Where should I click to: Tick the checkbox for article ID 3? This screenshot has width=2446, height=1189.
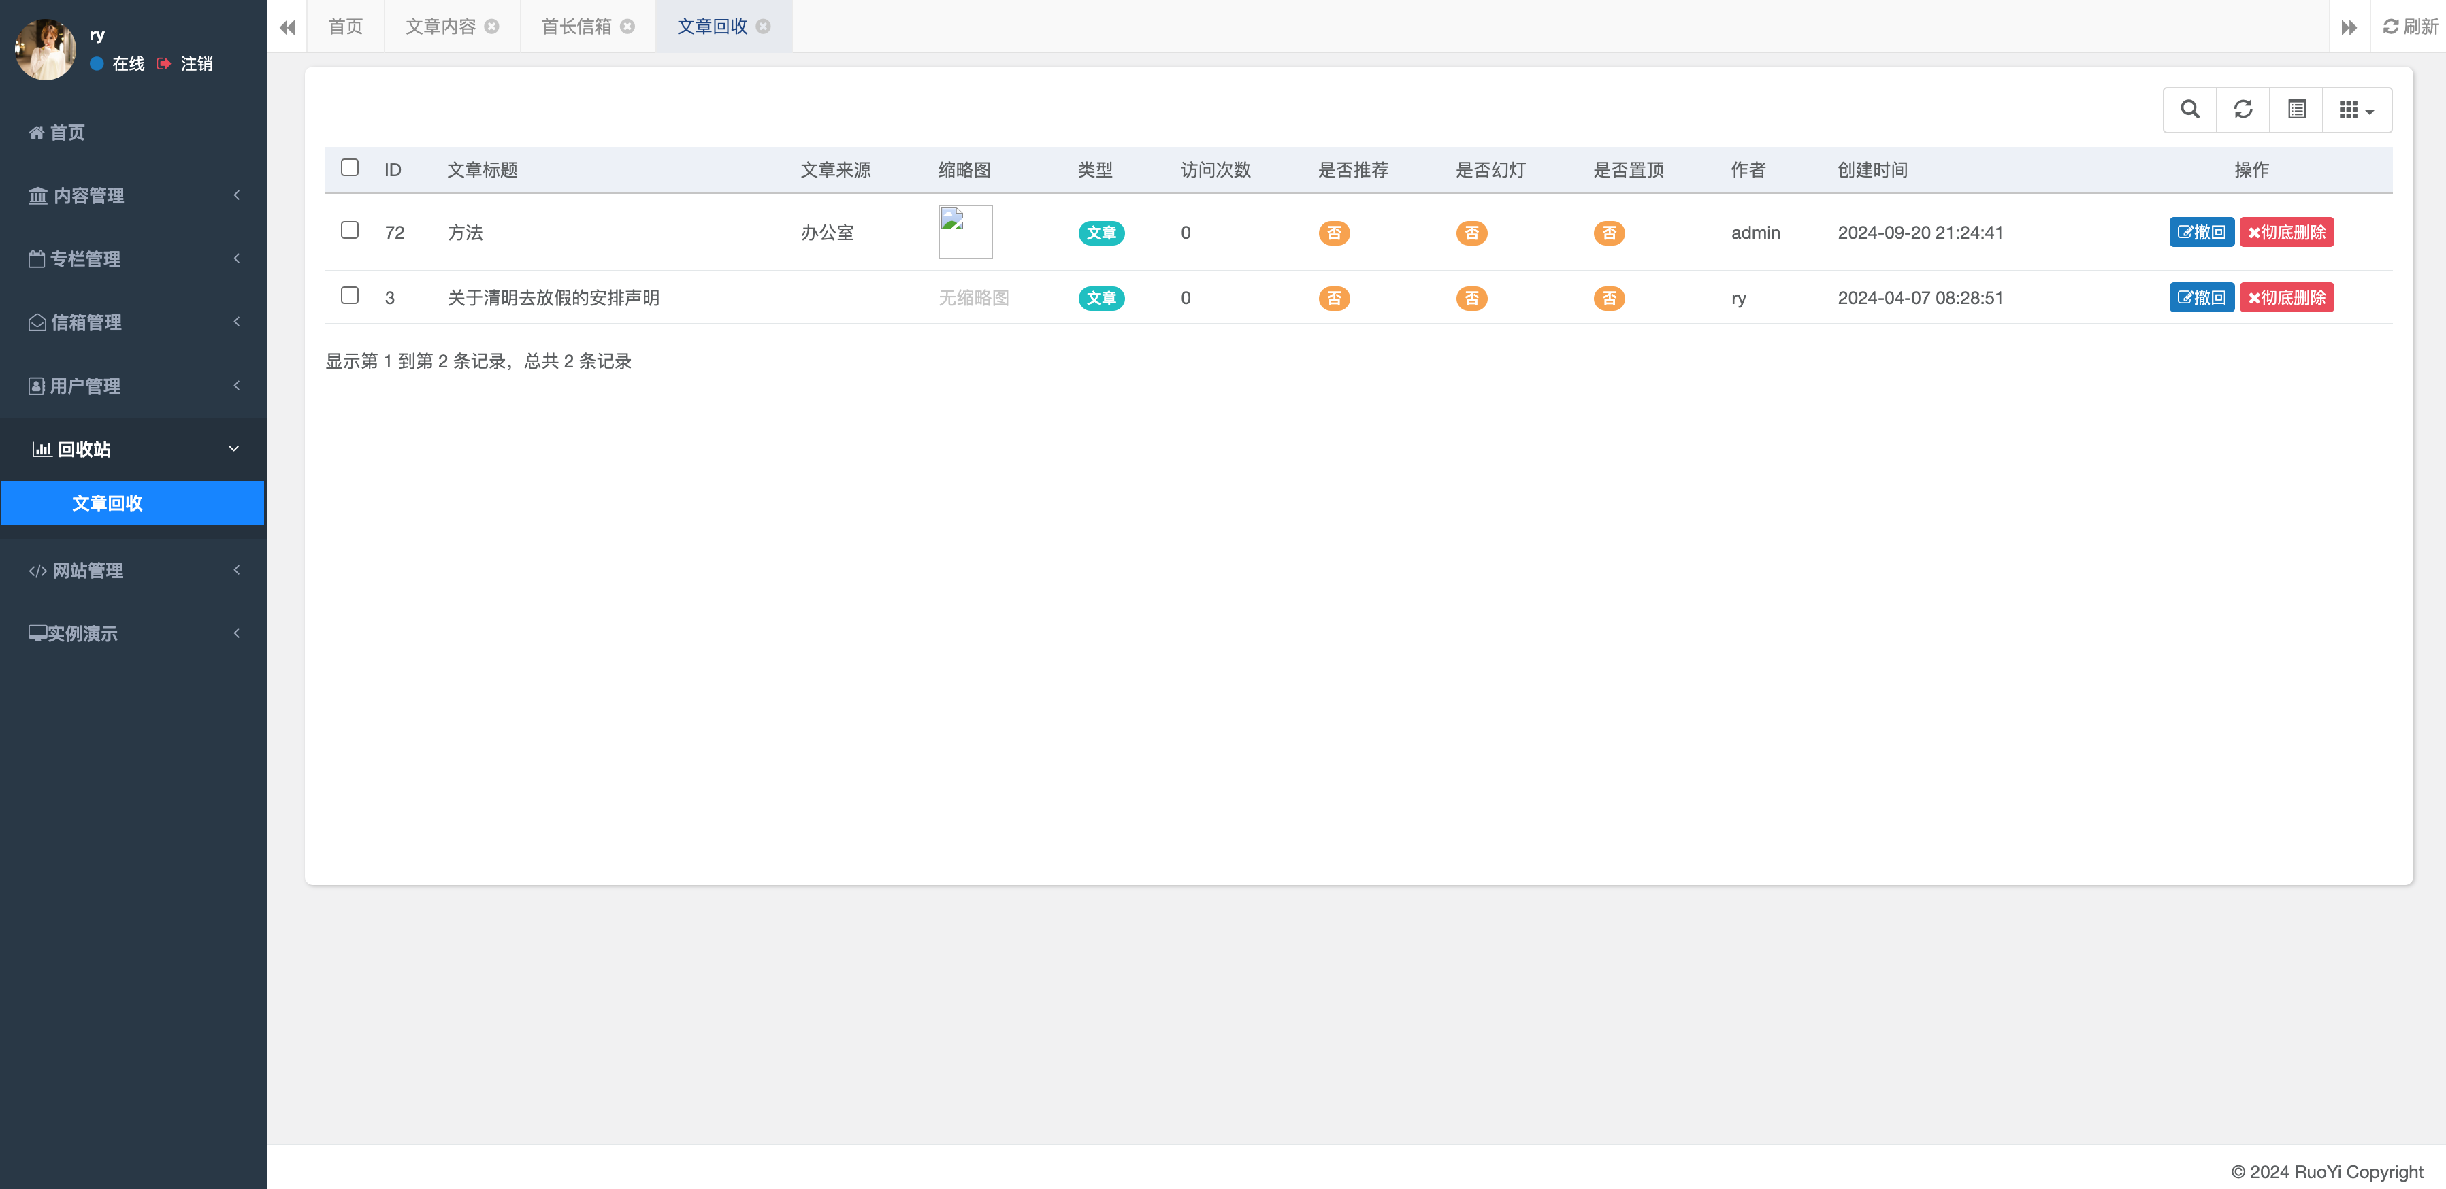(349, 296)
